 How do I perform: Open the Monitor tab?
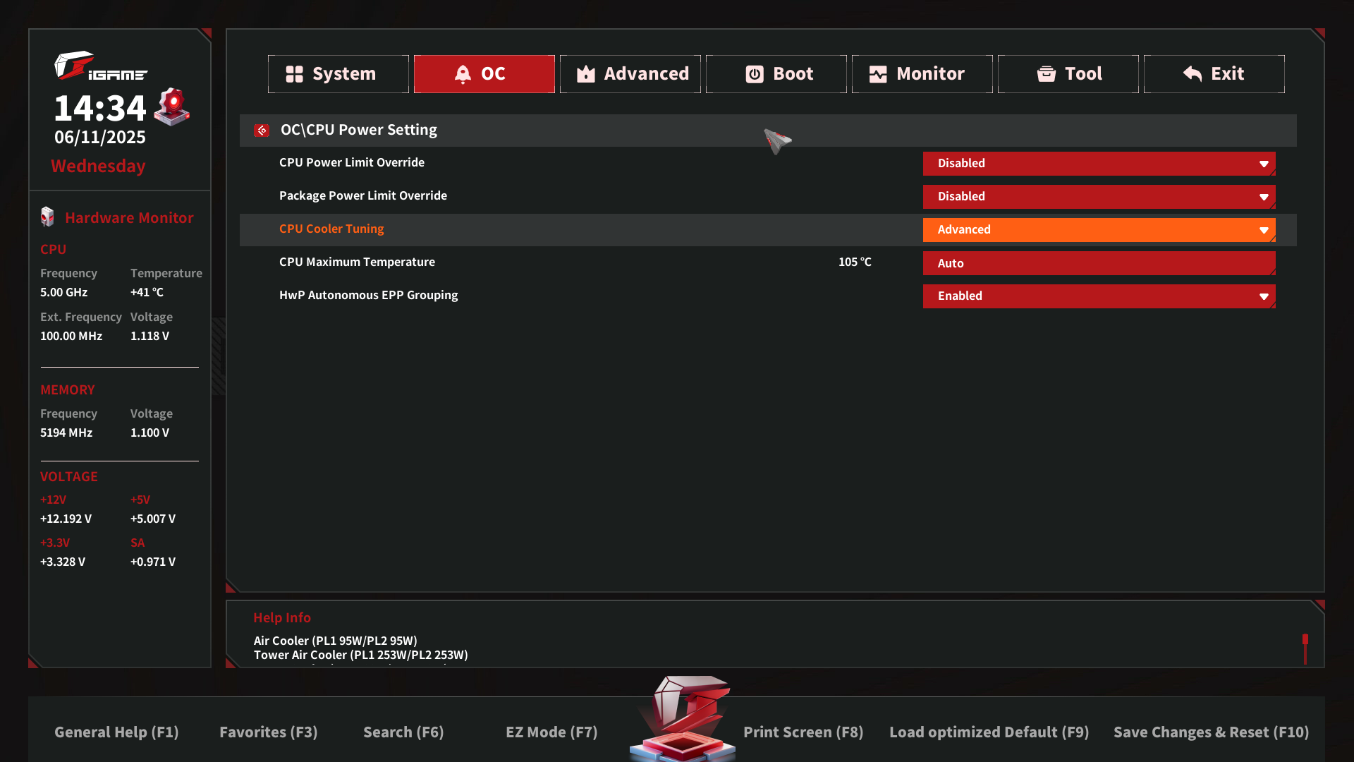point(922,74)
